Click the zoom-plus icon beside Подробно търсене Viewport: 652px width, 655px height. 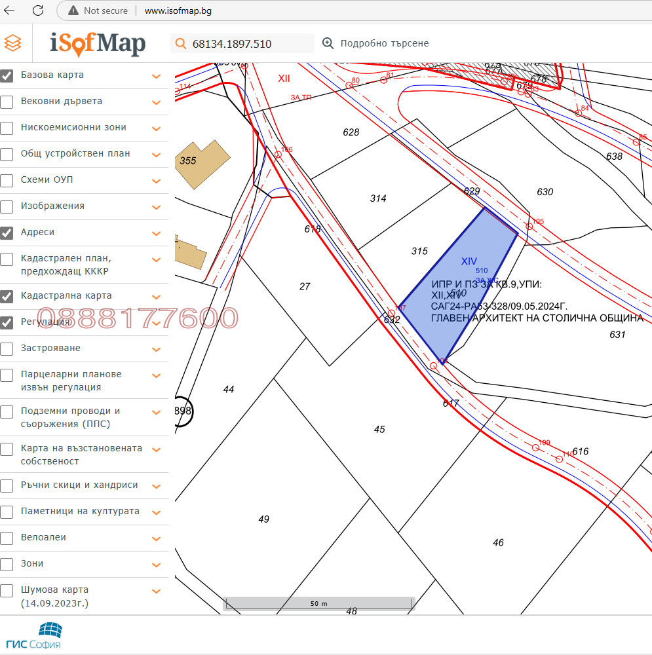328,43
